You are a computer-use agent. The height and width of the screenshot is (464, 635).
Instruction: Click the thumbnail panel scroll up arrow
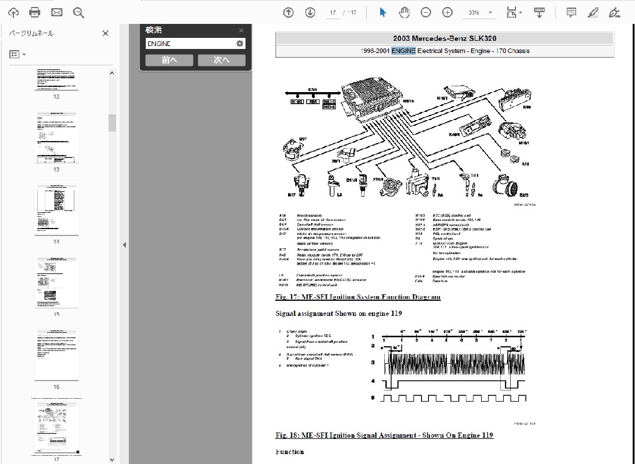tap(112, 73)
